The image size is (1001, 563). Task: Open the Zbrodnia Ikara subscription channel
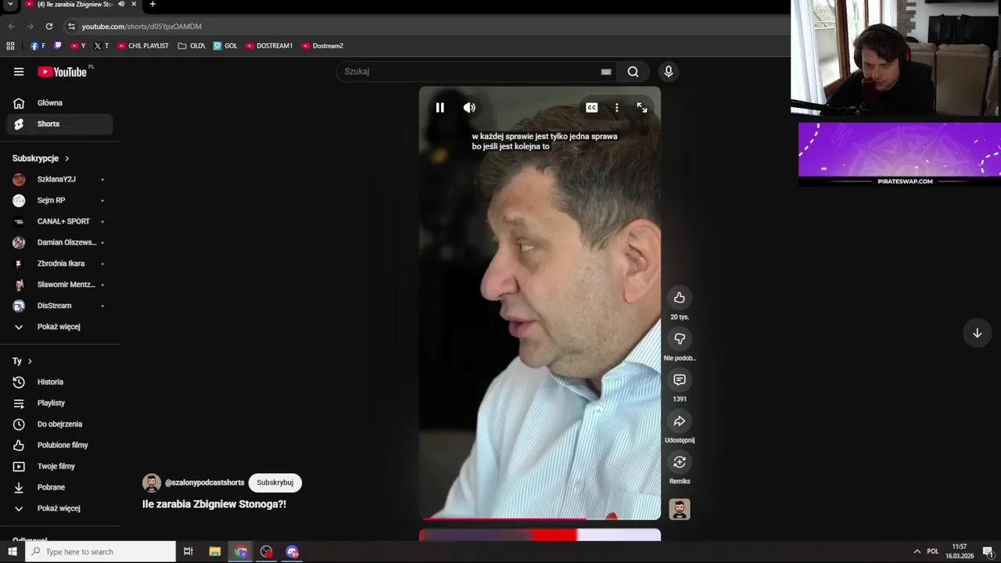tap(59, 264)
